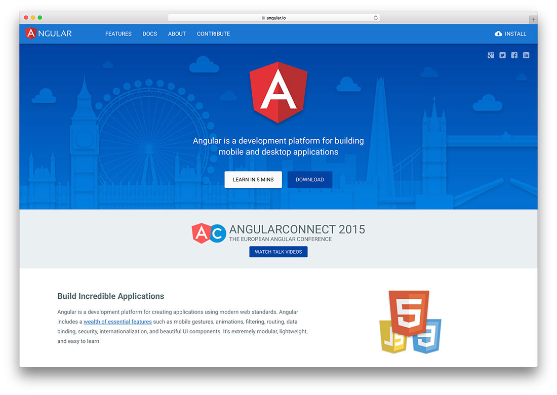Go to the DOCS navigation item
The image size is (557, 395).
pyautogui.click(x=150, y=34)
